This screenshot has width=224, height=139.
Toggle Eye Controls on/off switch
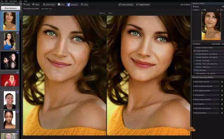click(222, 95)
